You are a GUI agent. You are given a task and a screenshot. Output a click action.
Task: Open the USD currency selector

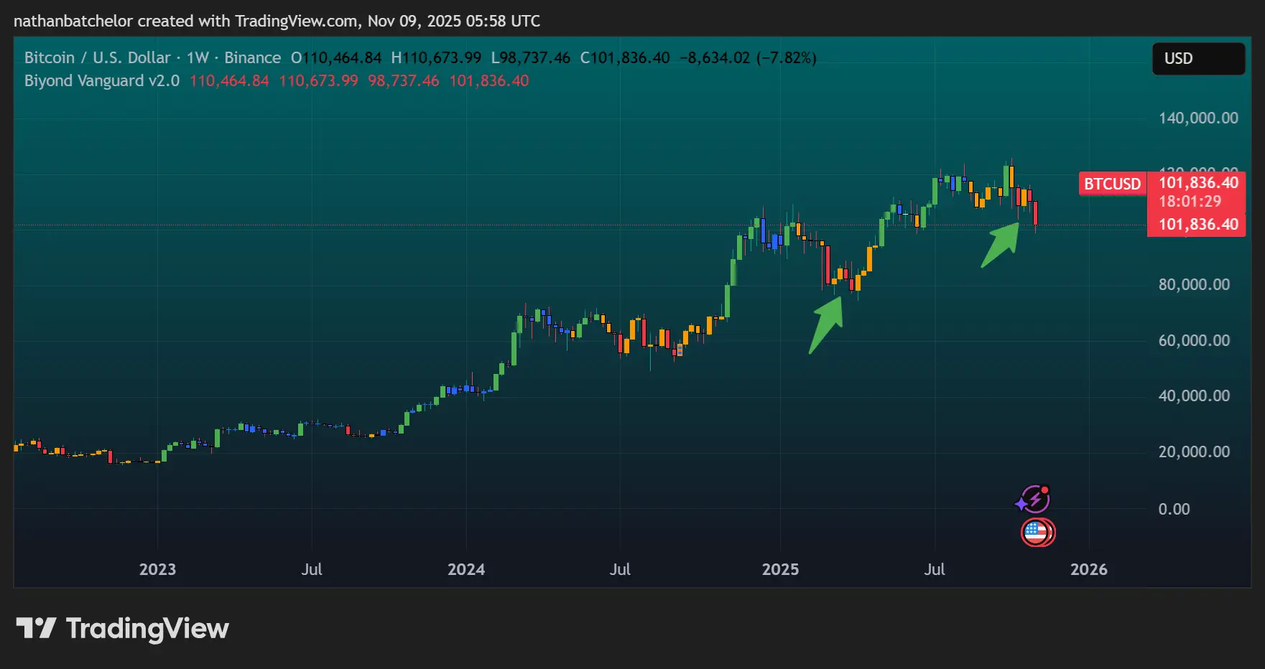[x=1198, y=59]
